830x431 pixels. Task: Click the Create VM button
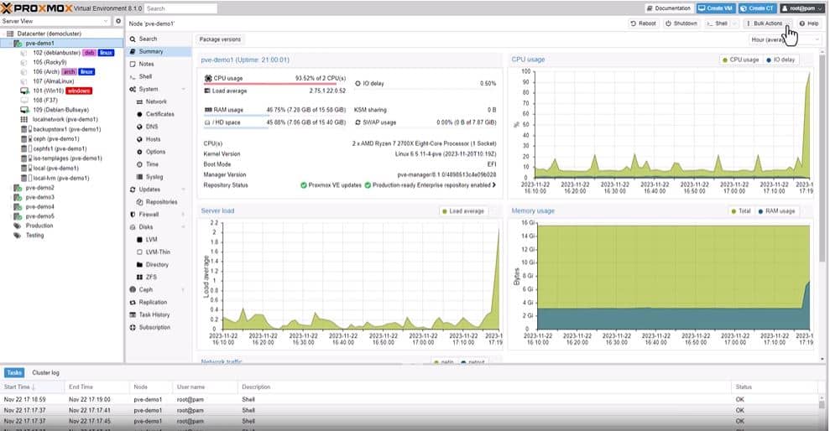tap(715, 8)
